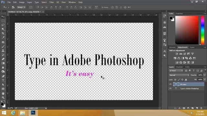Viewport: 207px width, 116px height.
Task: Select the Eyedropper tool
Action: (x=3, y=37)
